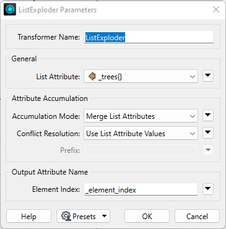The height and width of the screenshot is (229, 226).
Task: Open the arrow menu button beside List Attribute
Action: [x=208, y=76]
